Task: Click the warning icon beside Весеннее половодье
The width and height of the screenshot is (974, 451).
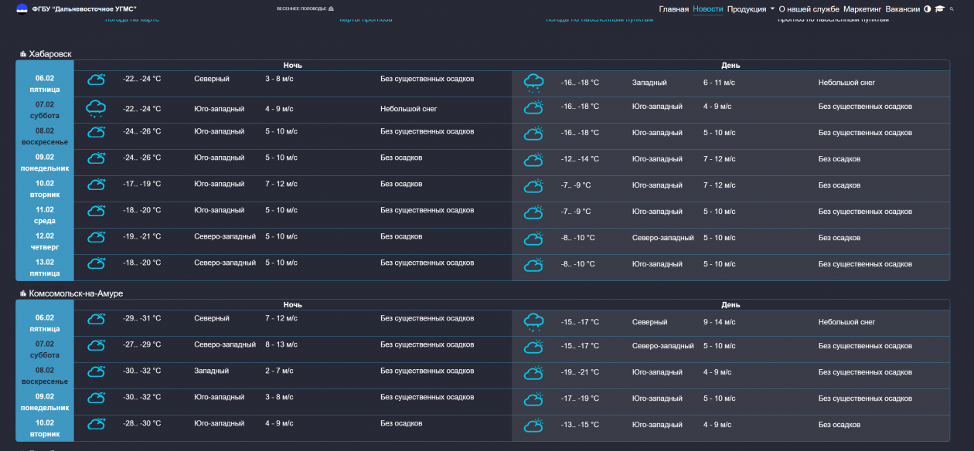Action: (x=332, y=9)
